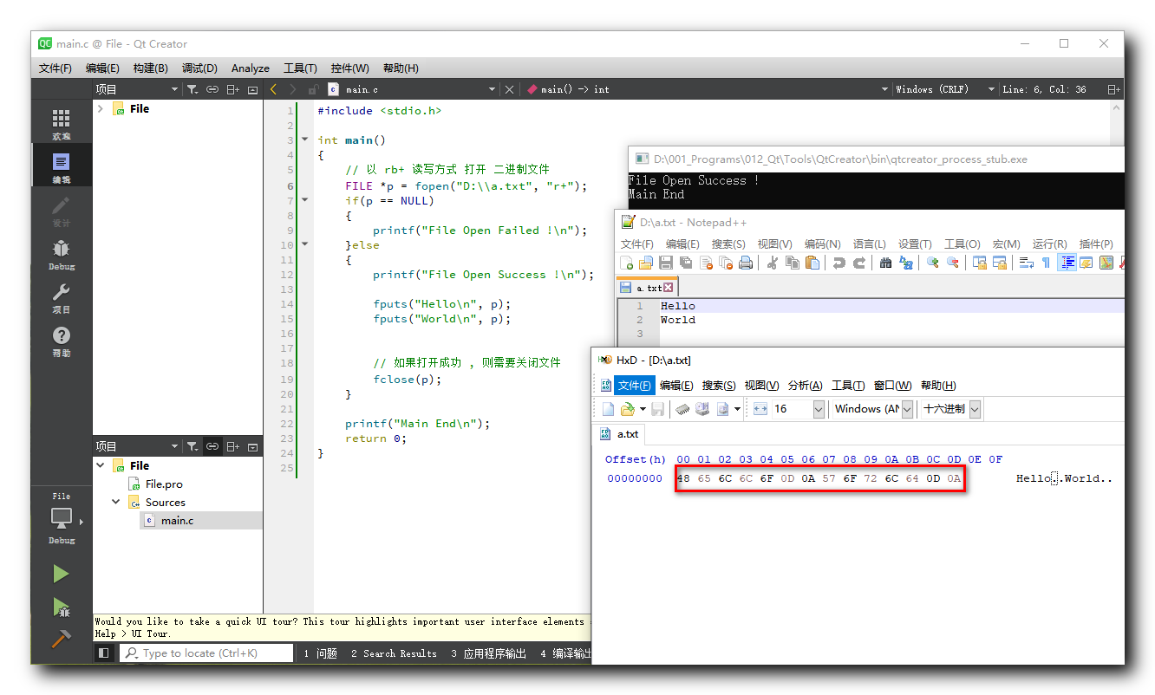Click Line: 6, Col: 36 indicator
Screen dimensions: 1155x695
[1044, 89]
